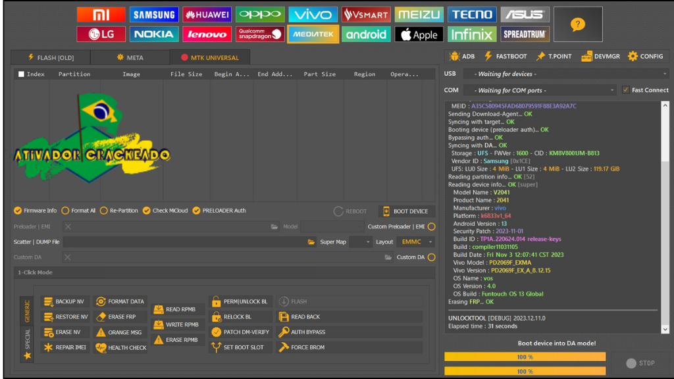
Task: Select the Tecno brand logo
Action: 472,14
